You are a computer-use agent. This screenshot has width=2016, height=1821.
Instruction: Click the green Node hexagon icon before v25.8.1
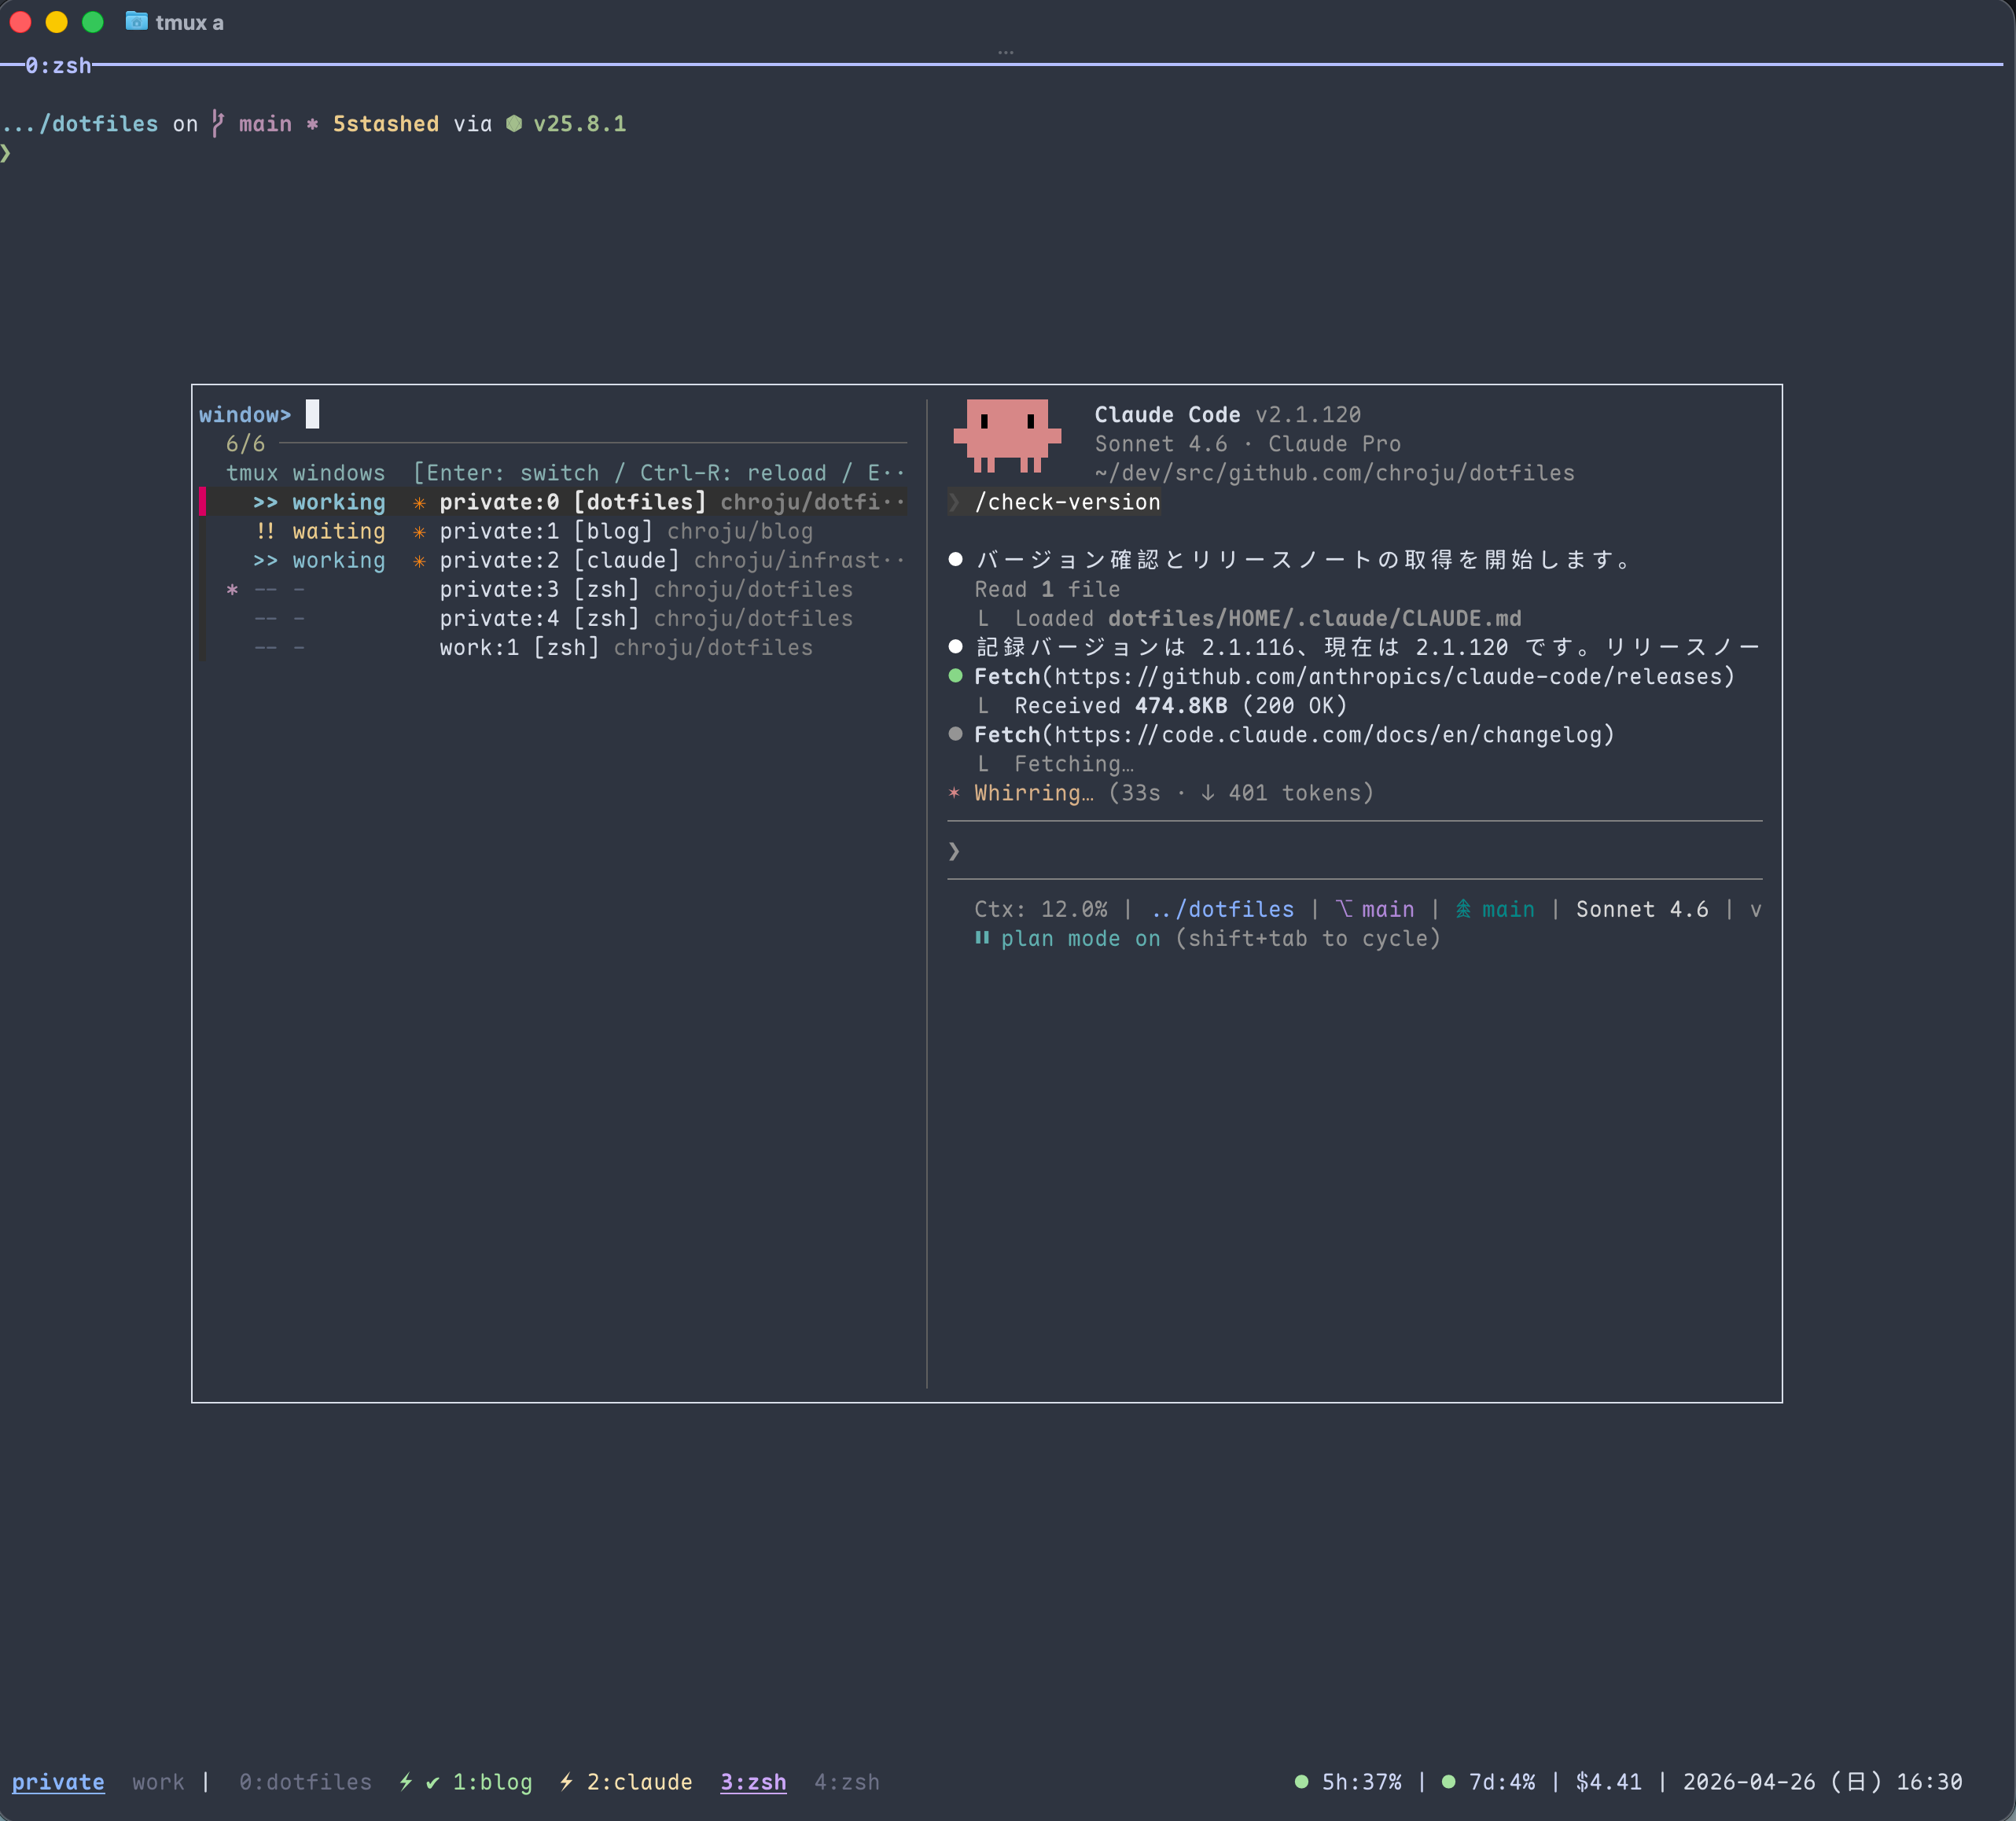click(x=513, y=123)
